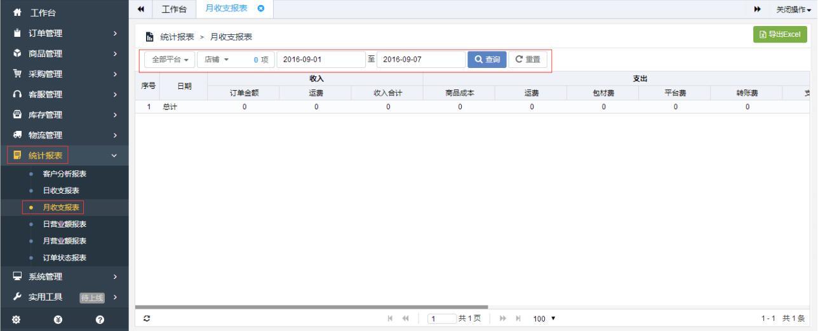Collapse the 统计报表 menu
The height and width of the screenshot is (331, 818).
[114, 155]
